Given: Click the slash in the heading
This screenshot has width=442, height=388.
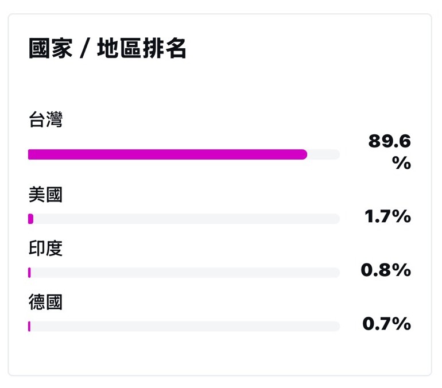Looking at the screenshot, I should (x=84, y=49).
